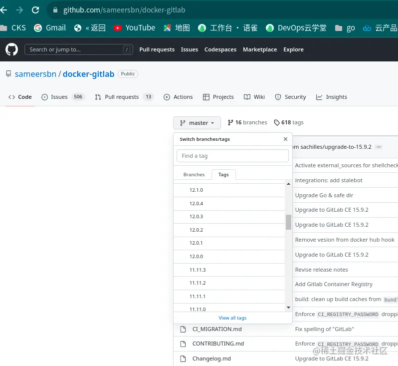Click scrollbar down arrow in tag list
The width and height of the screenshot is (398, 366).
click(x=288, y=308)
